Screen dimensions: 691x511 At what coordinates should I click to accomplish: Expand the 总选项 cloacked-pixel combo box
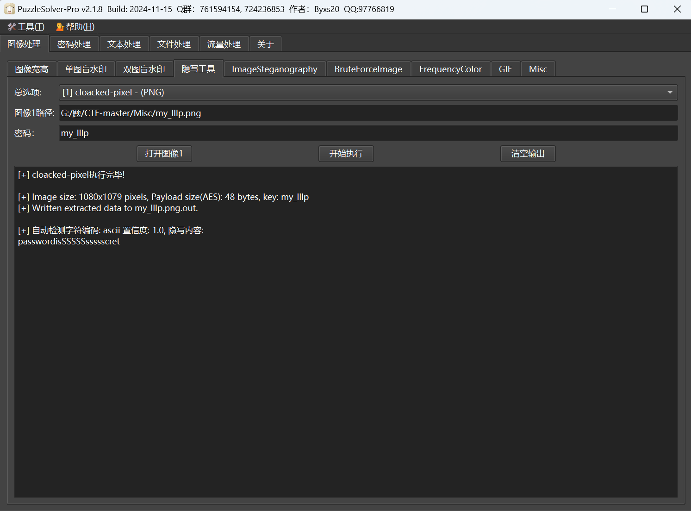tap(368, 93)
